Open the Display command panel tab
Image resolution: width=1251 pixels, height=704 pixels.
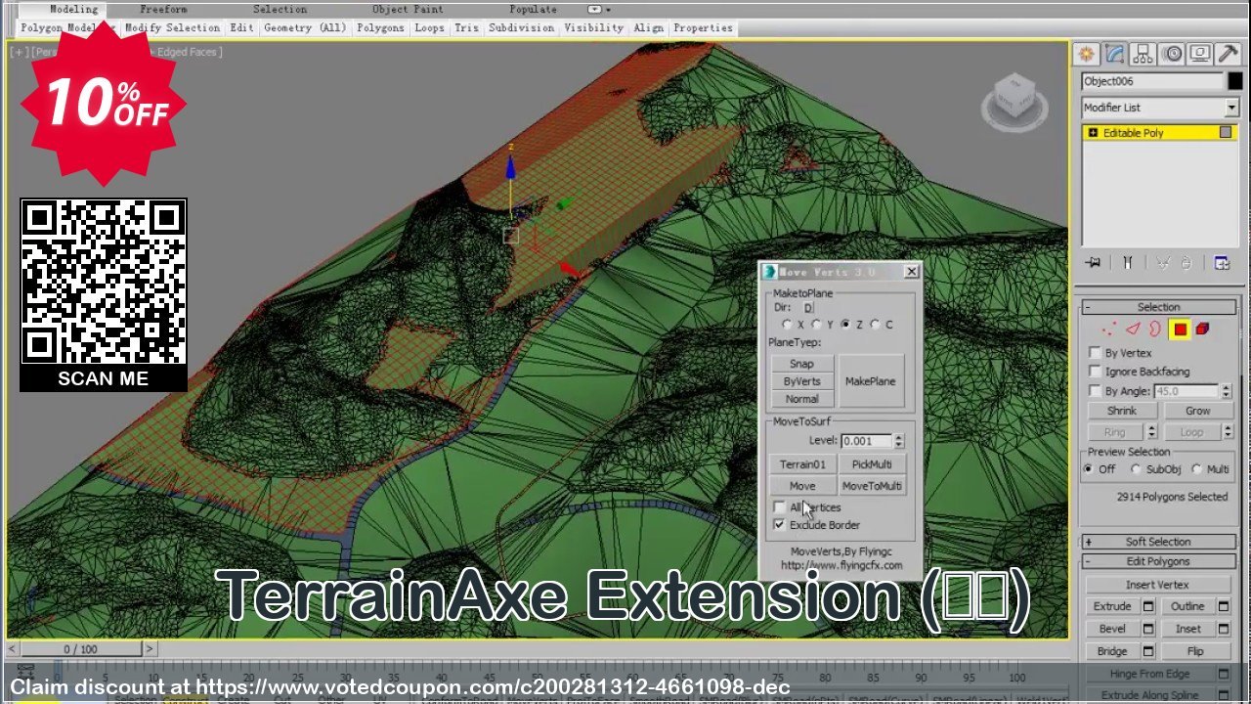click(x=1200, y=55)
